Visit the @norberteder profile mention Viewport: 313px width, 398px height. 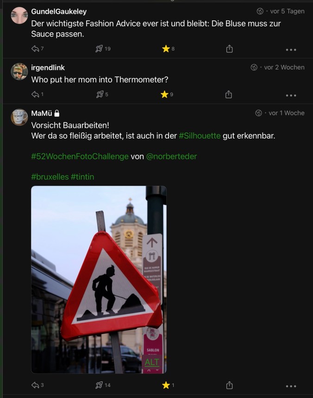(171, 157)
